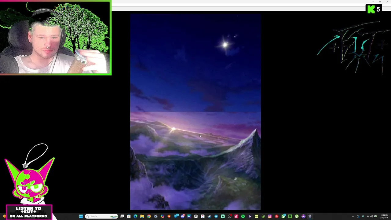The width and height of the screenshot is (391, 220).
Task: Expand the hidden system tray icons
Action: [x=353, y=216]
